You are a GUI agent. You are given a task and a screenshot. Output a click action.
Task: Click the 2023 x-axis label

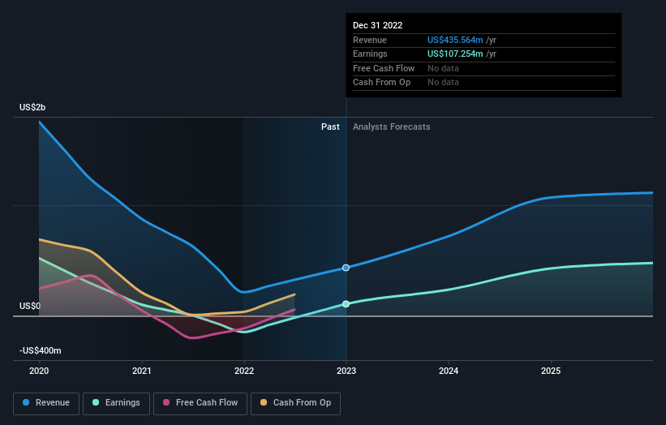(x=346, y=371)
